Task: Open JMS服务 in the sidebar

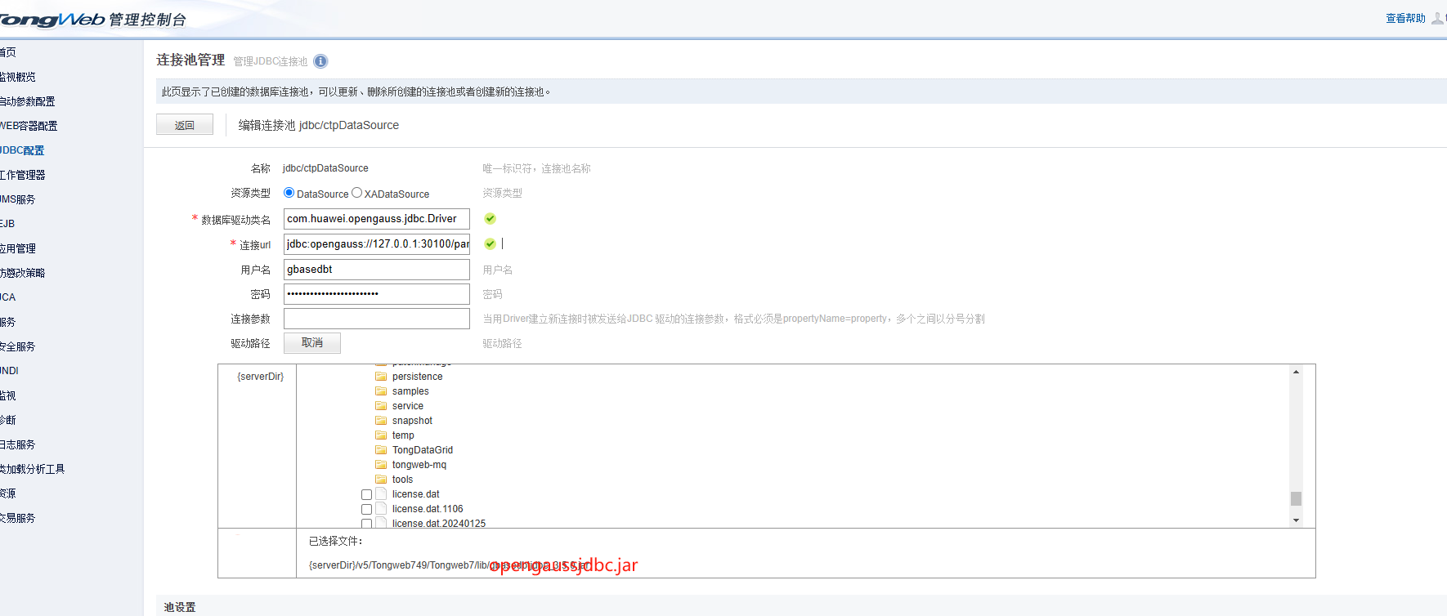Action: 17,199
